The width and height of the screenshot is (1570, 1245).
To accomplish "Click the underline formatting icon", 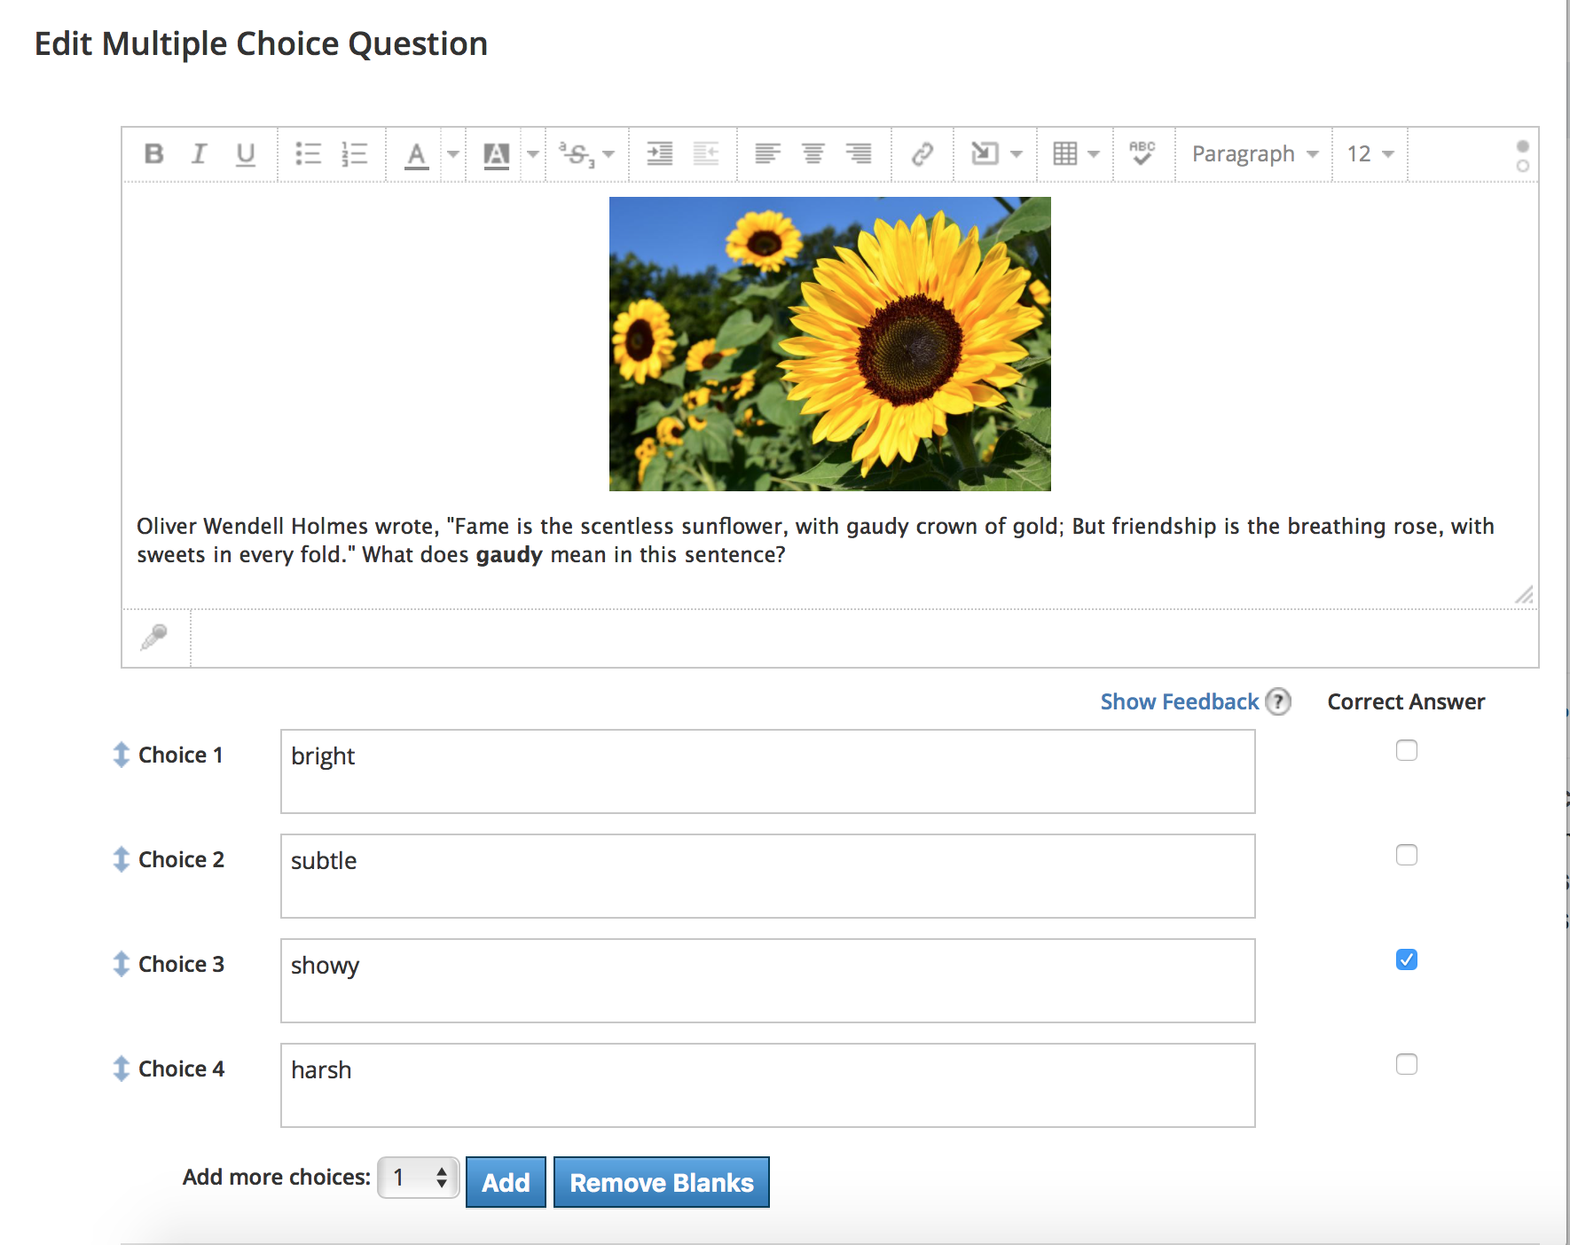I will (246, 154).
